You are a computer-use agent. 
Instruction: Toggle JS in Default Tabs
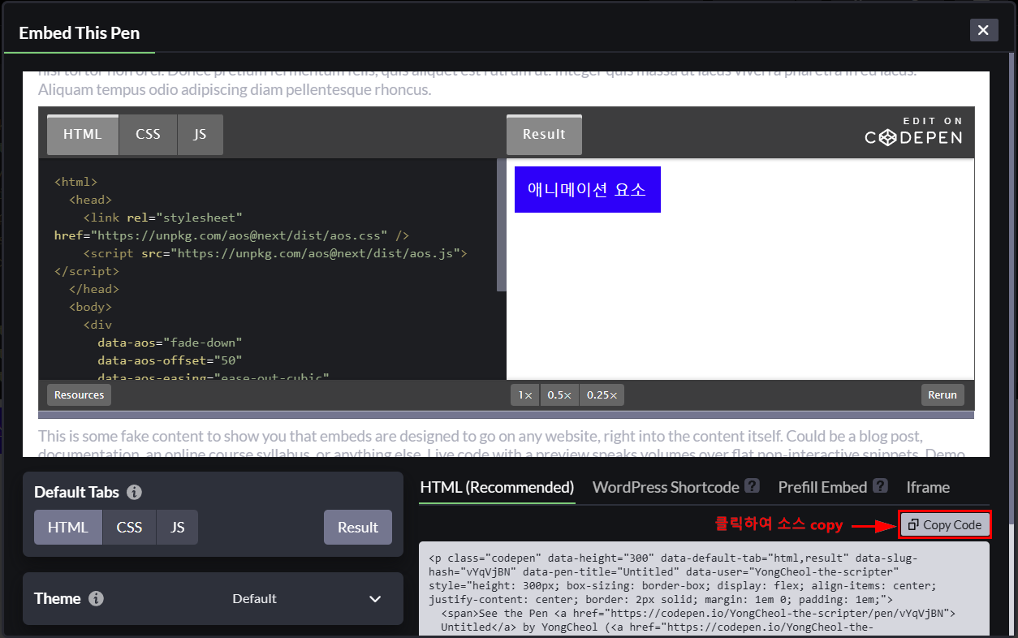[177, 527]
